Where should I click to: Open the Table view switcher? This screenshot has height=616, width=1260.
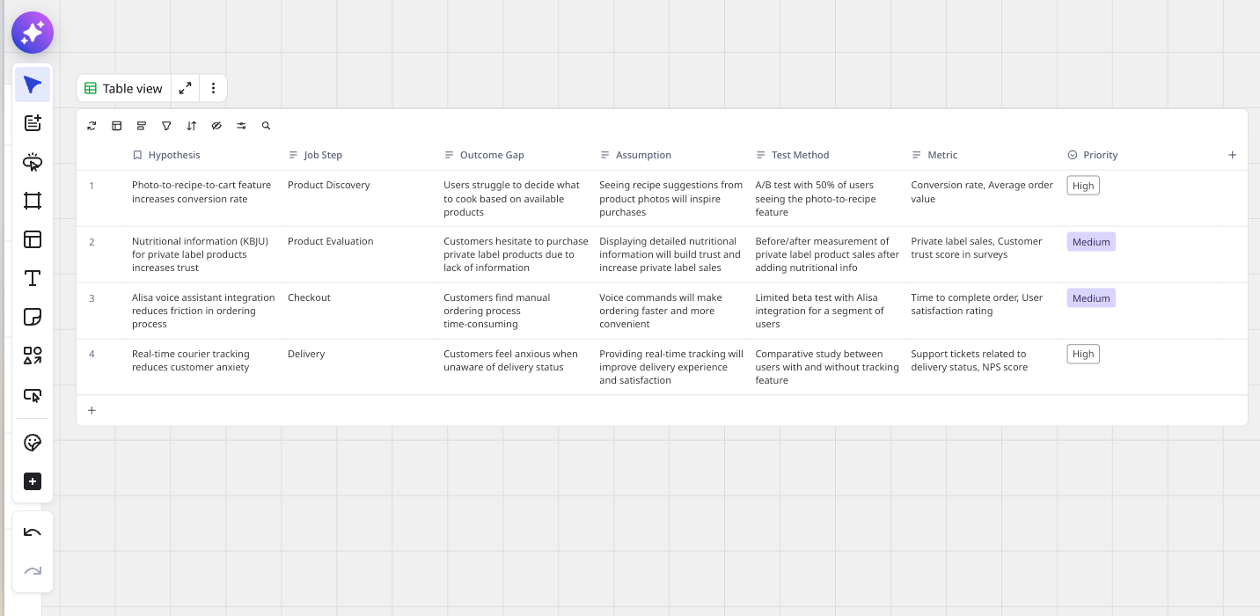click(x=124, y=88)
